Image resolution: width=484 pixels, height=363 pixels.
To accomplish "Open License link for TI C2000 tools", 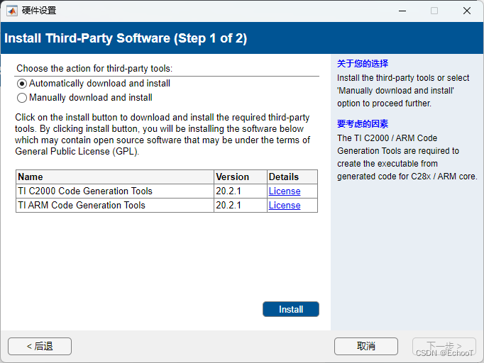I will [x=285, y=191].
